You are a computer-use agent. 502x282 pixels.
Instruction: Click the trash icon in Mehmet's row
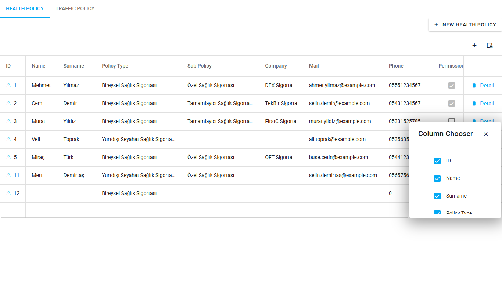point(474,86)
